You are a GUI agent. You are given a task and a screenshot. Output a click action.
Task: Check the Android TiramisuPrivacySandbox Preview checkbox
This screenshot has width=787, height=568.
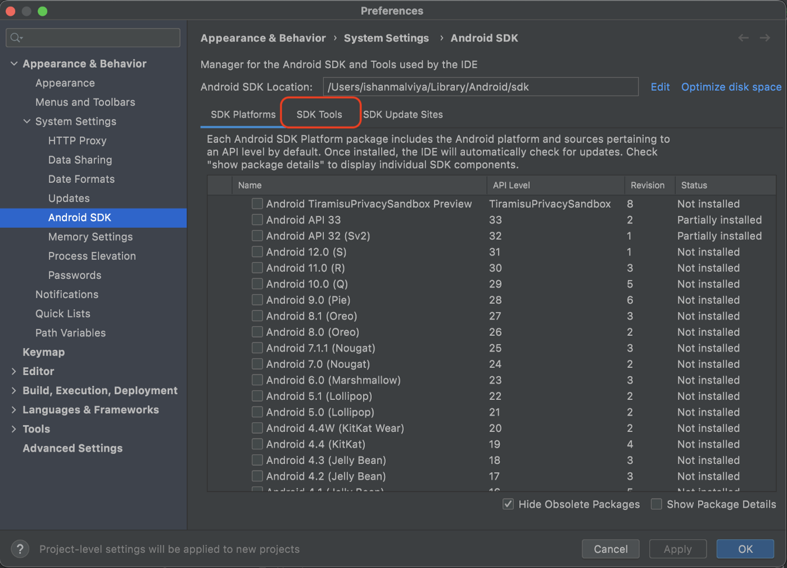tap(257, 204)
